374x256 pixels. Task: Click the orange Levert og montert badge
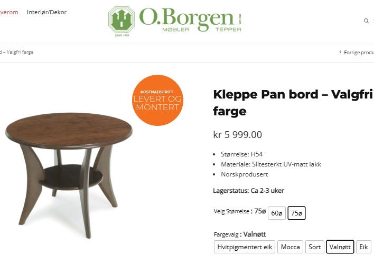click(157, 100)
